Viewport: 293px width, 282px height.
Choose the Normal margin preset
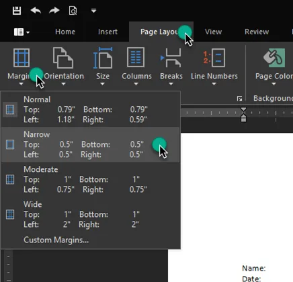(x=91, y=109)
